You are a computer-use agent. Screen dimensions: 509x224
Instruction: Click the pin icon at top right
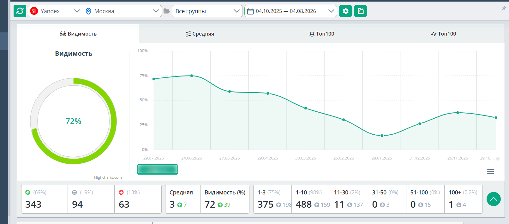(x=504, y=8)
